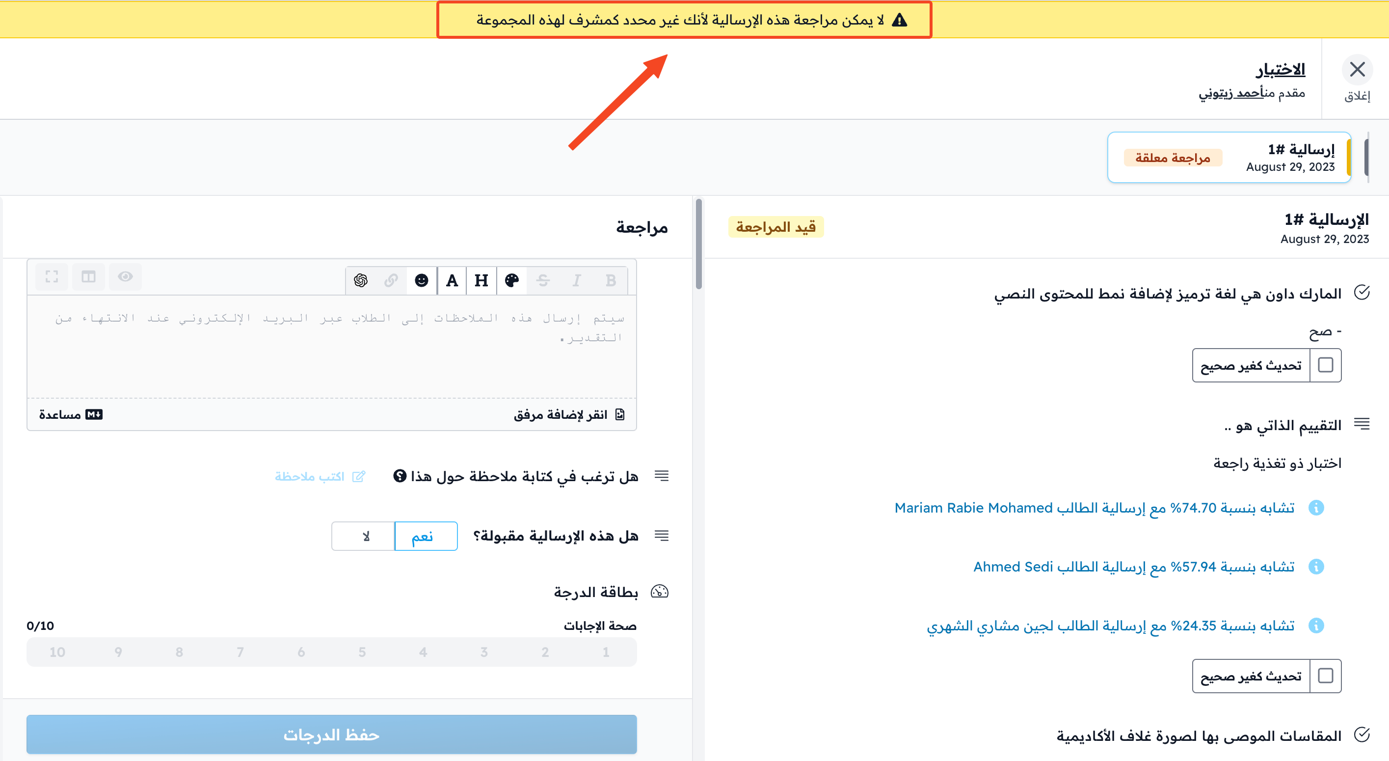The height and width of the screenshot is (761, 1389).
Task: Click حفظ الدرجات button
Action: 332,734
